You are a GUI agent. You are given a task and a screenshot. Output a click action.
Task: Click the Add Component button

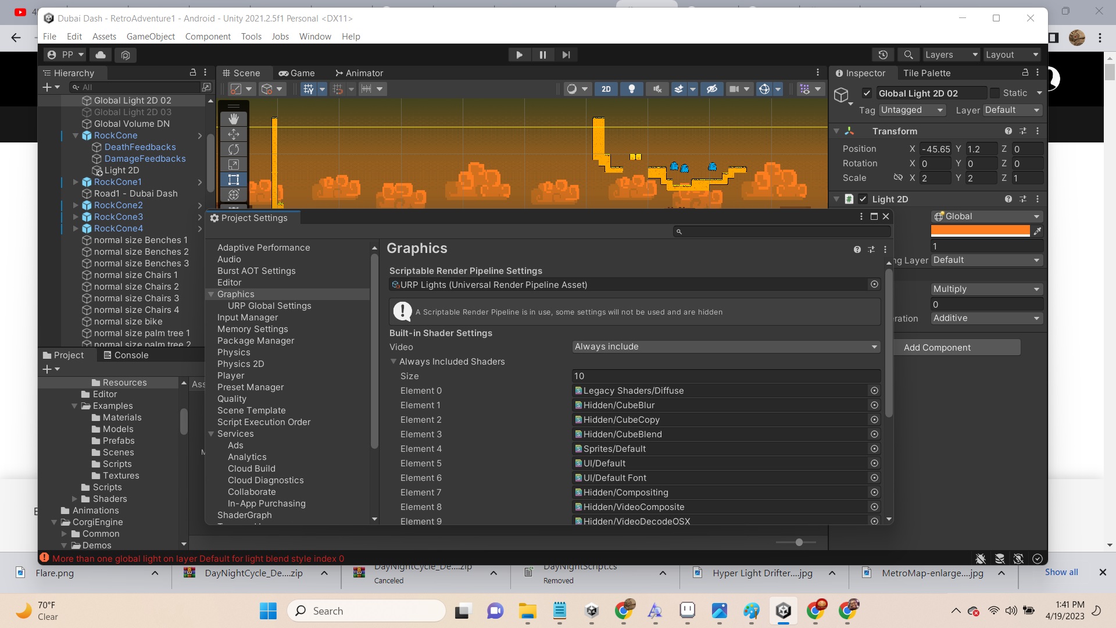coord(937,347)
